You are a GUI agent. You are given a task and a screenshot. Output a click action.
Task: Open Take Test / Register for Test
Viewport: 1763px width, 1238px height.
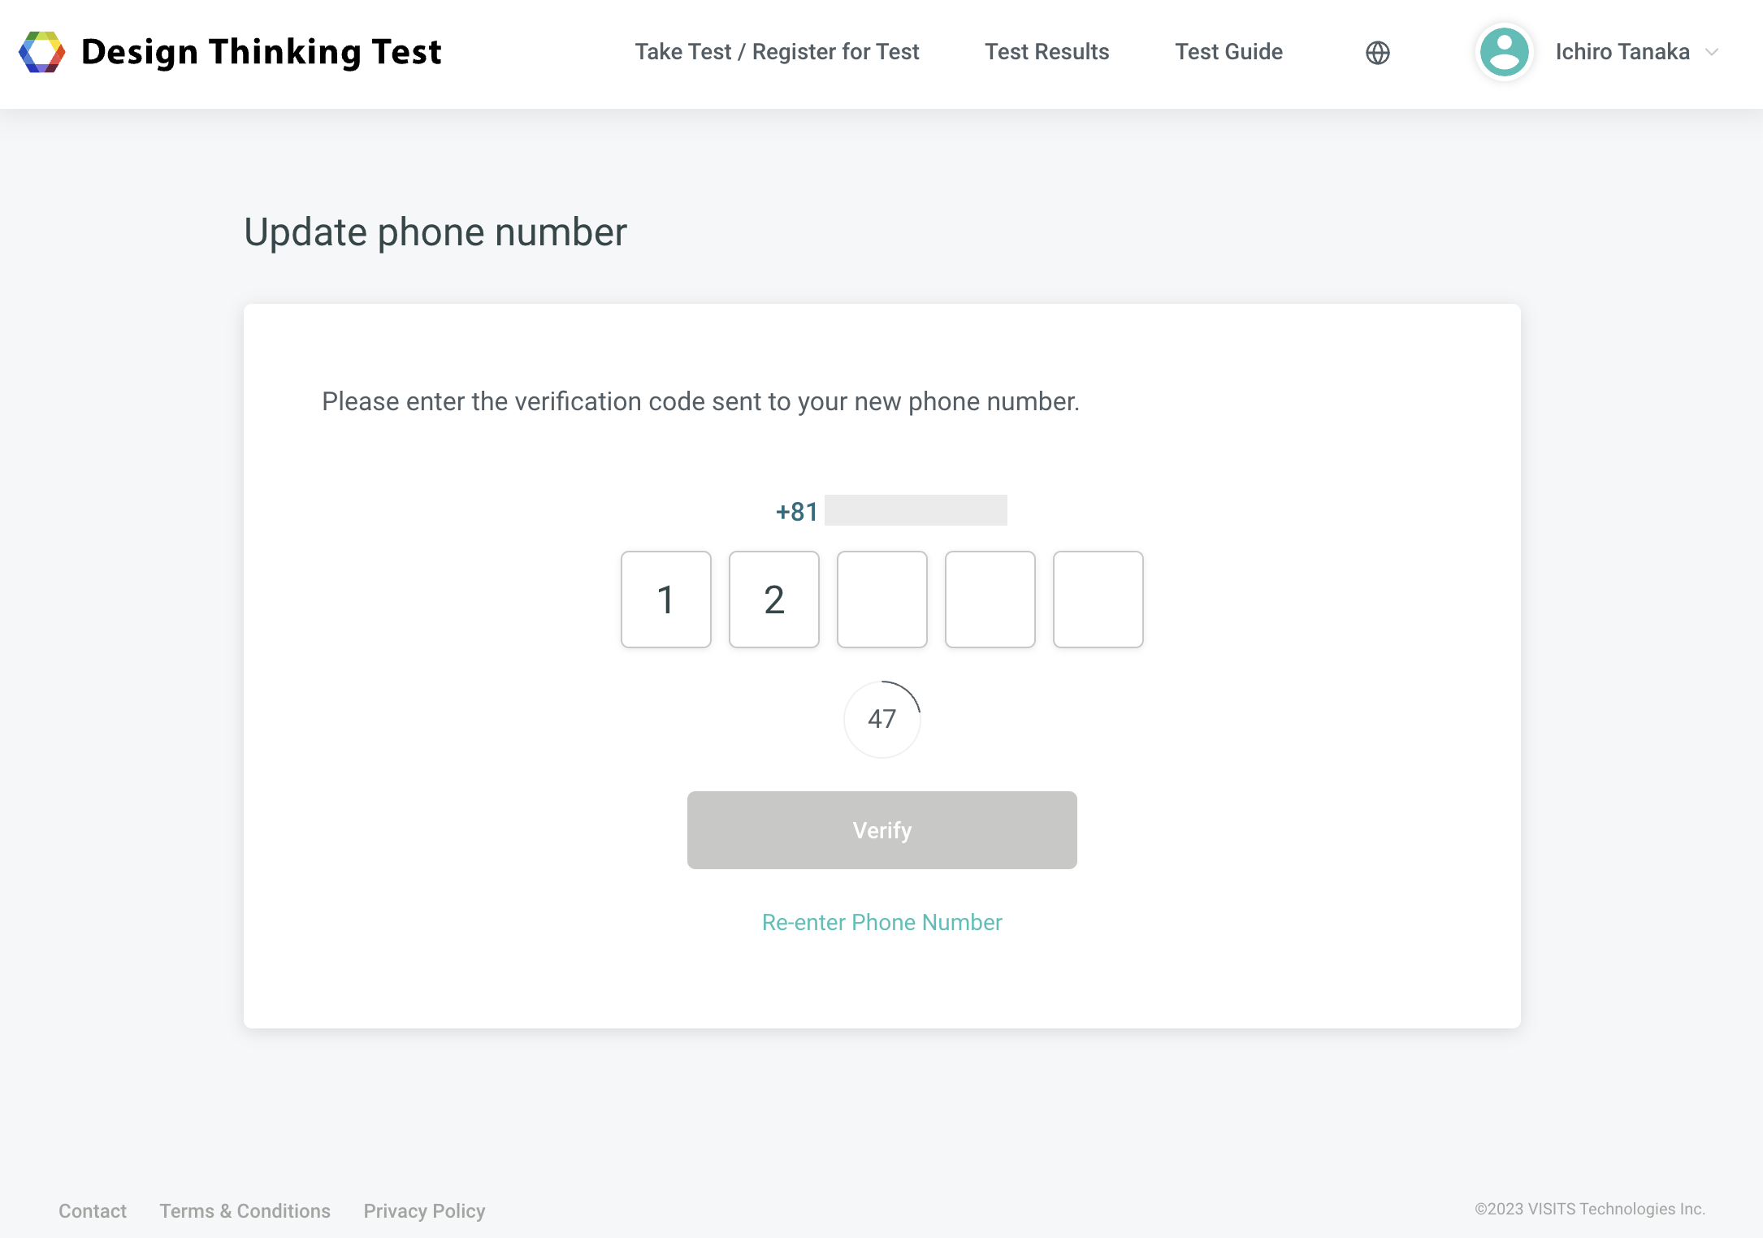777,52
